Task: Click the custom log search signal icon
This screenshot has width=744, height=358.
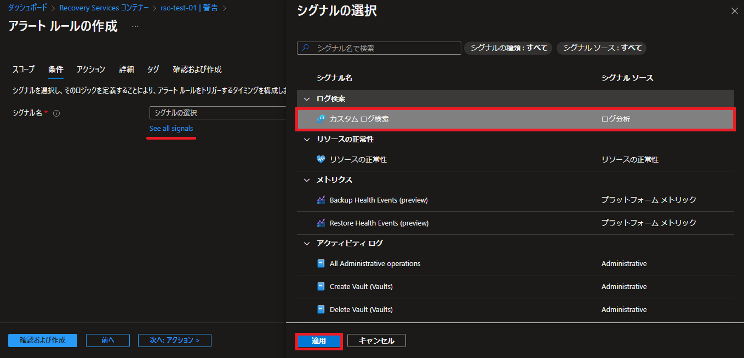Action: click(321, 119)
